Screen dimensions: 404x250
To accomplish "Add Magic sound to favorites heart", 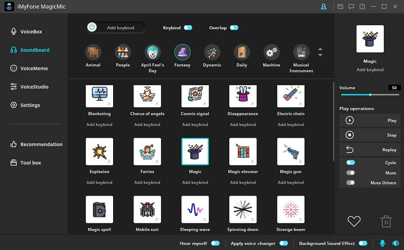I will point(354,221).
